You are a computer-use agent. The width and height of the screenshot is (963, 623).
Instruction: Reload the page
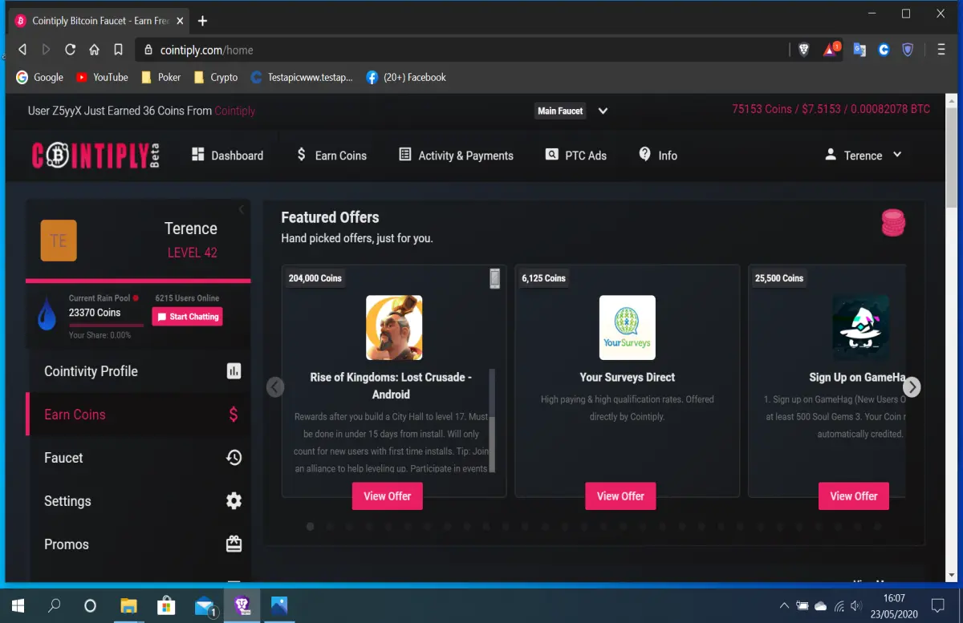(x=70, y=50)
